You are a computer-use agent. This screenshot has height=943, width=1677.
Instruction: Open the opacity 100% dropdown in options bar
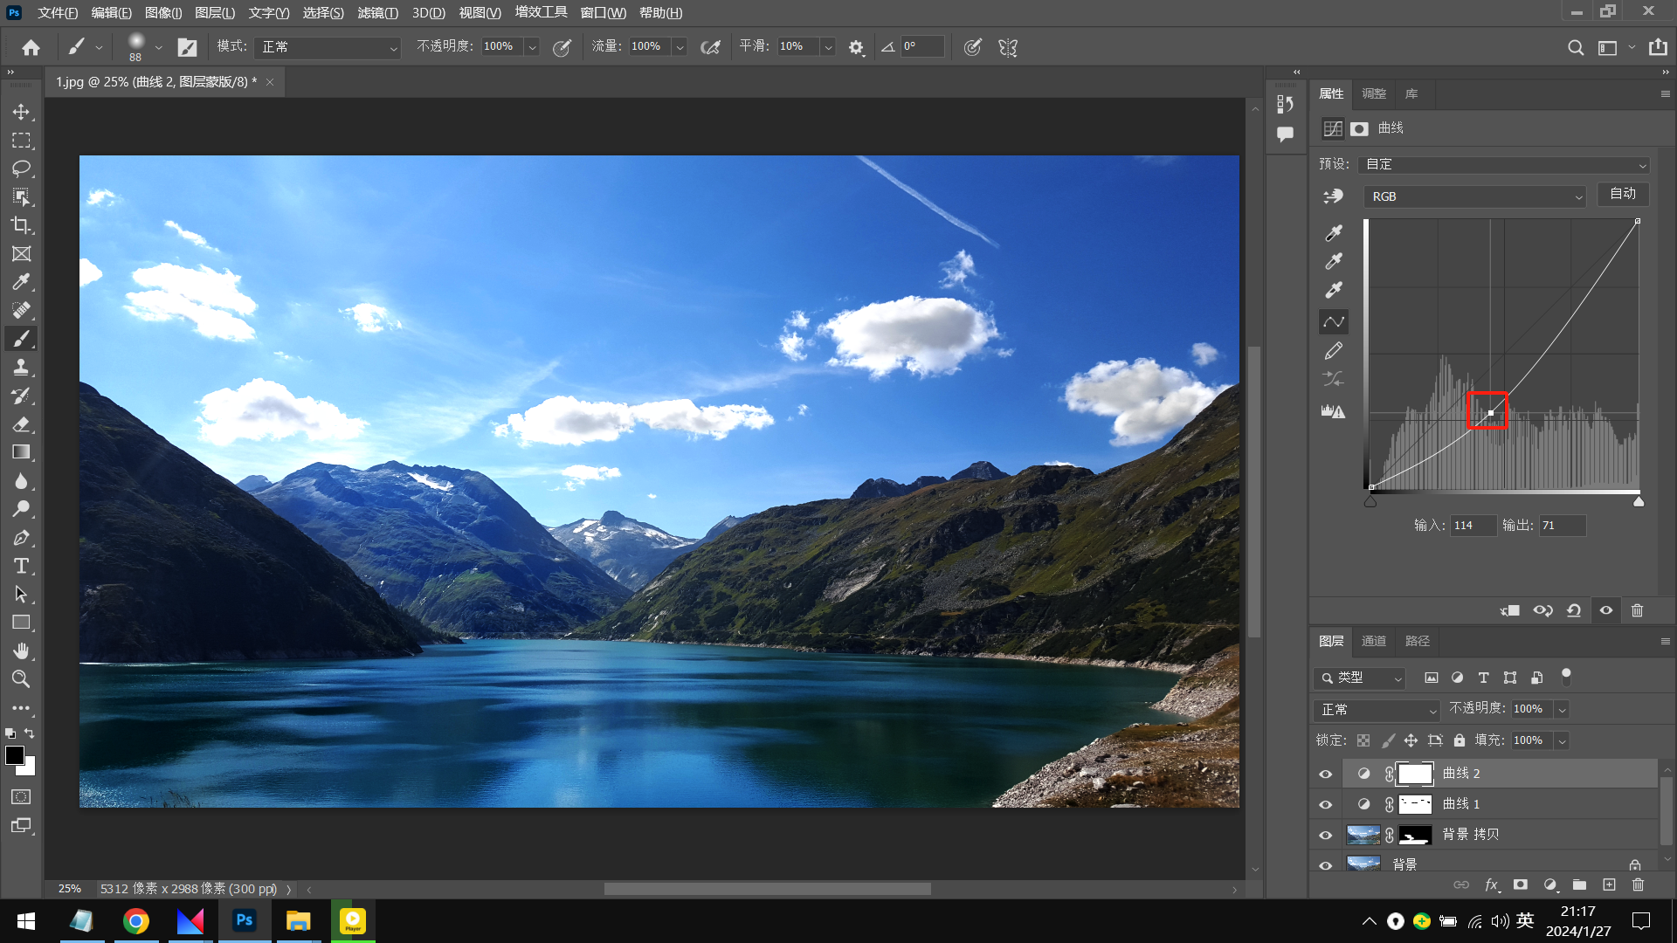coord(531,47)
